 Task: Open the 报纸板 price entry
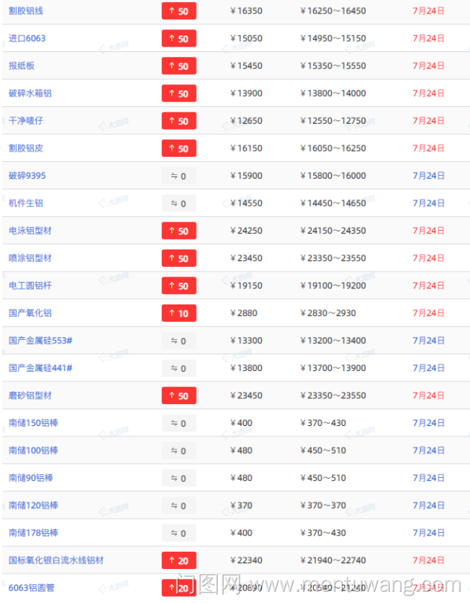click(22, 66)
